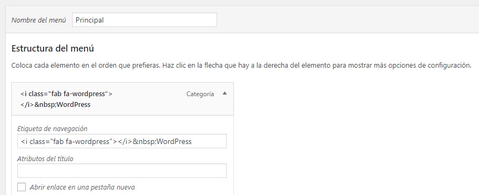Click the Atributos del título label

click(45, 158)
